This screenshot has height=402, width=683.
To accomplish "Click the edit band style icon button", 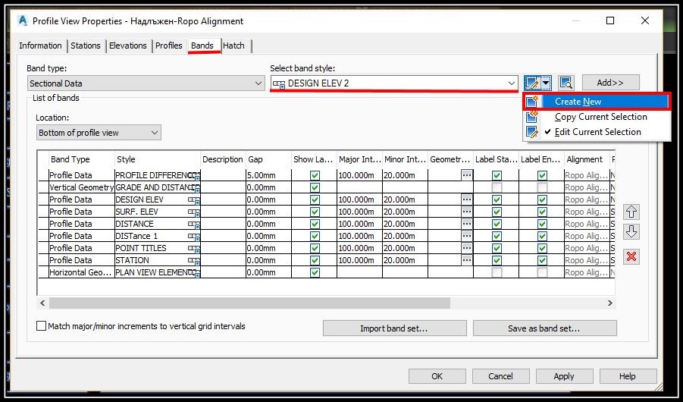I will 531,83.
